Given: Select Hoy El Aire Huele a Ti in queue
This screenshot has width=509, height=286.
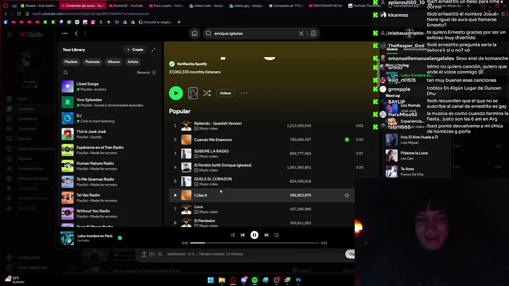Looking at the screenshot, I should [418, 140].
